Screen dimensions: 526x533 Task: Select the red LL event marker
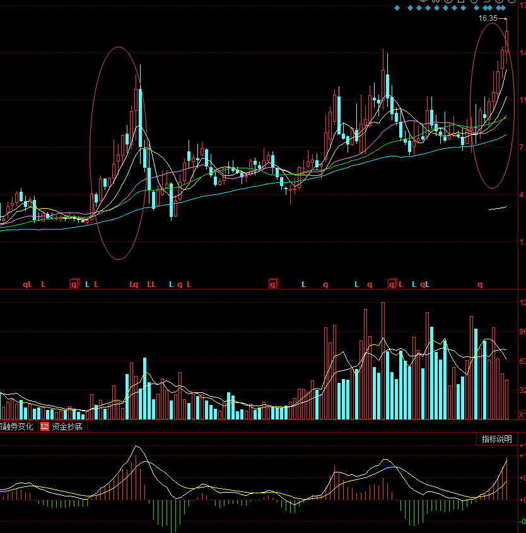151,284
